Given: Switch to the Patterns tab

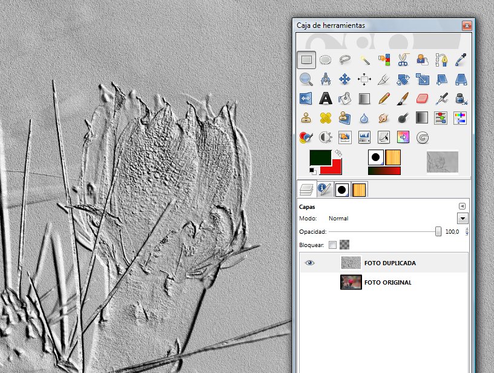Looking at the screenshot, I should click(x=359, y=190).
